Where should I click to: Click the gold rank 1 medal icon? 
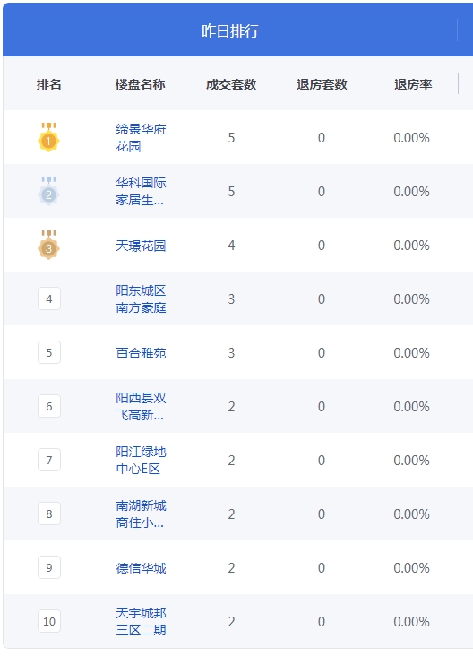coord(48,137)
